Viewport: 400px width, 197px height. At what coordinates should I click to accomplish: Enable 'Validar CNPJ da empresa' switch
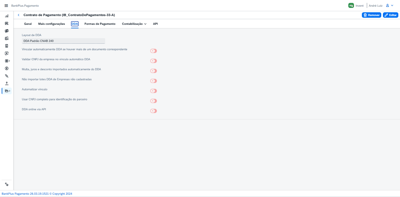[154, 61]
